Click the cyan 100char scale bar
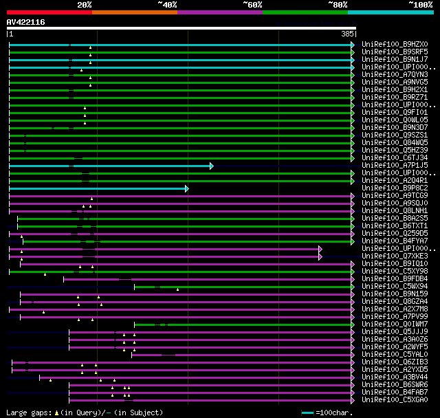 point(307,413)
